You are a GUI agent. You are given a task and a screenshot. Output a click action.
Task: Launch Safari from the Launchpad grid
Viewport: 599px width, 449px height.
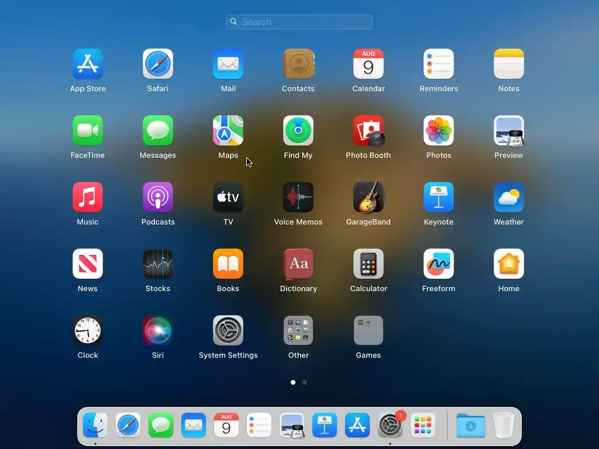point(158,64)
